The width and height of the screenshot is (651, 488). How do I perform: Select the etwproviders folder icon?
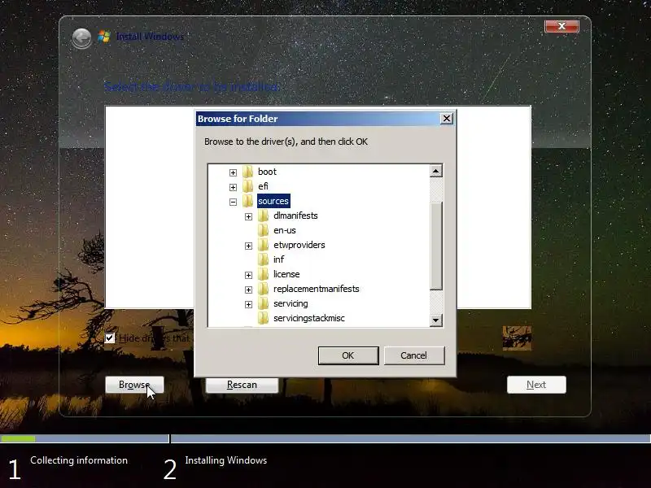click(263, 245)
